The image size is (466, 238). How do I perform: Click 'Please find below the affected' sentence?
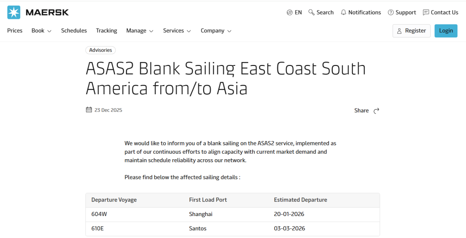pyautogui.click(x=182, y=177)
